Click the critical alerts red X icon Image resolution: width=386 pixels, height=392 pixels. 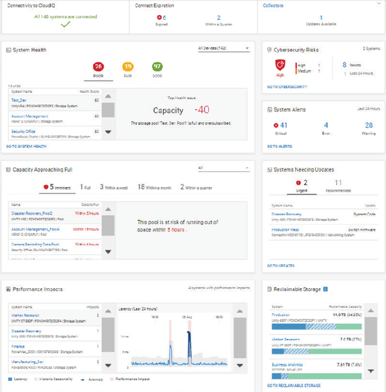coord(276,125)
